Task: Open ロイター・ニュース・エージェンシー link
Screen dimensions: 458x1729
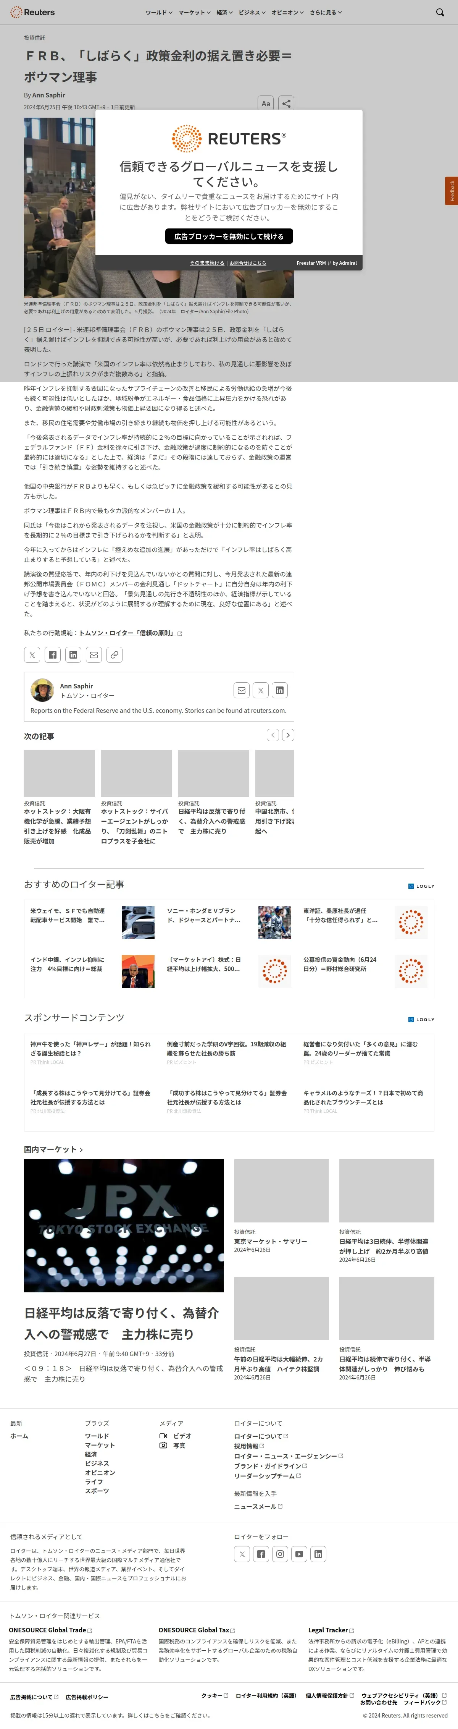Action: pyautogui.click(x=288, y=1456)
